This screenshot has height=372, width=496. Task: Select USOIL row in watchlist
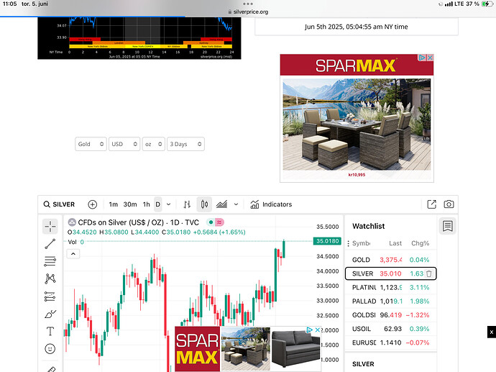pos(390,329)
